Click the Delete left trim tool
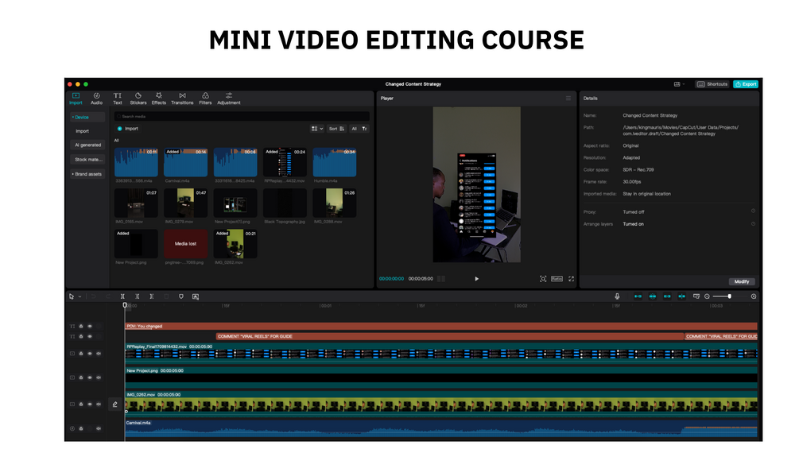The width and height of the screenshot is (799, 449). click(x=137, y=296)
